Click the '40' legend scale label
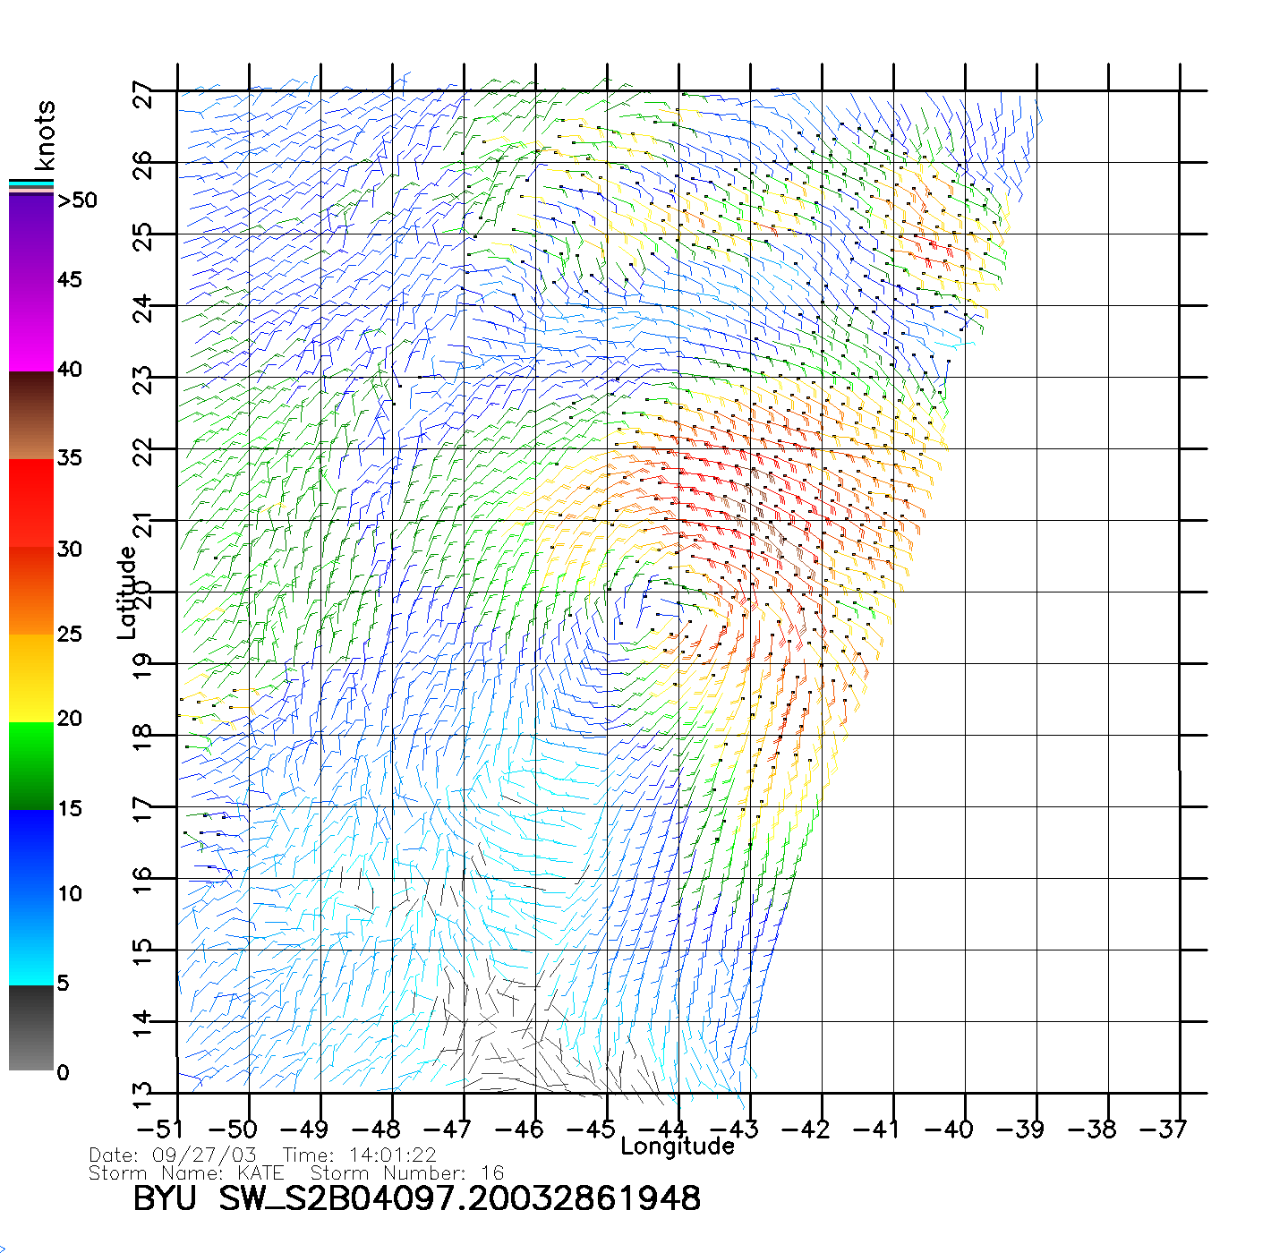The height and width of the screenshot is (1253, 1271). click(x=70, y=370)
